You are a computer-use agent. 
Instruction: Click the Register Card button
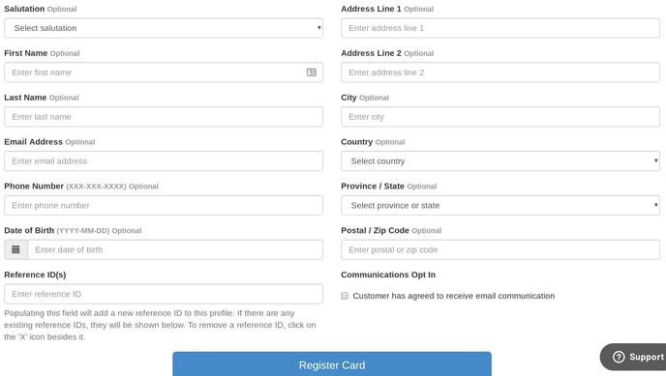332,364
